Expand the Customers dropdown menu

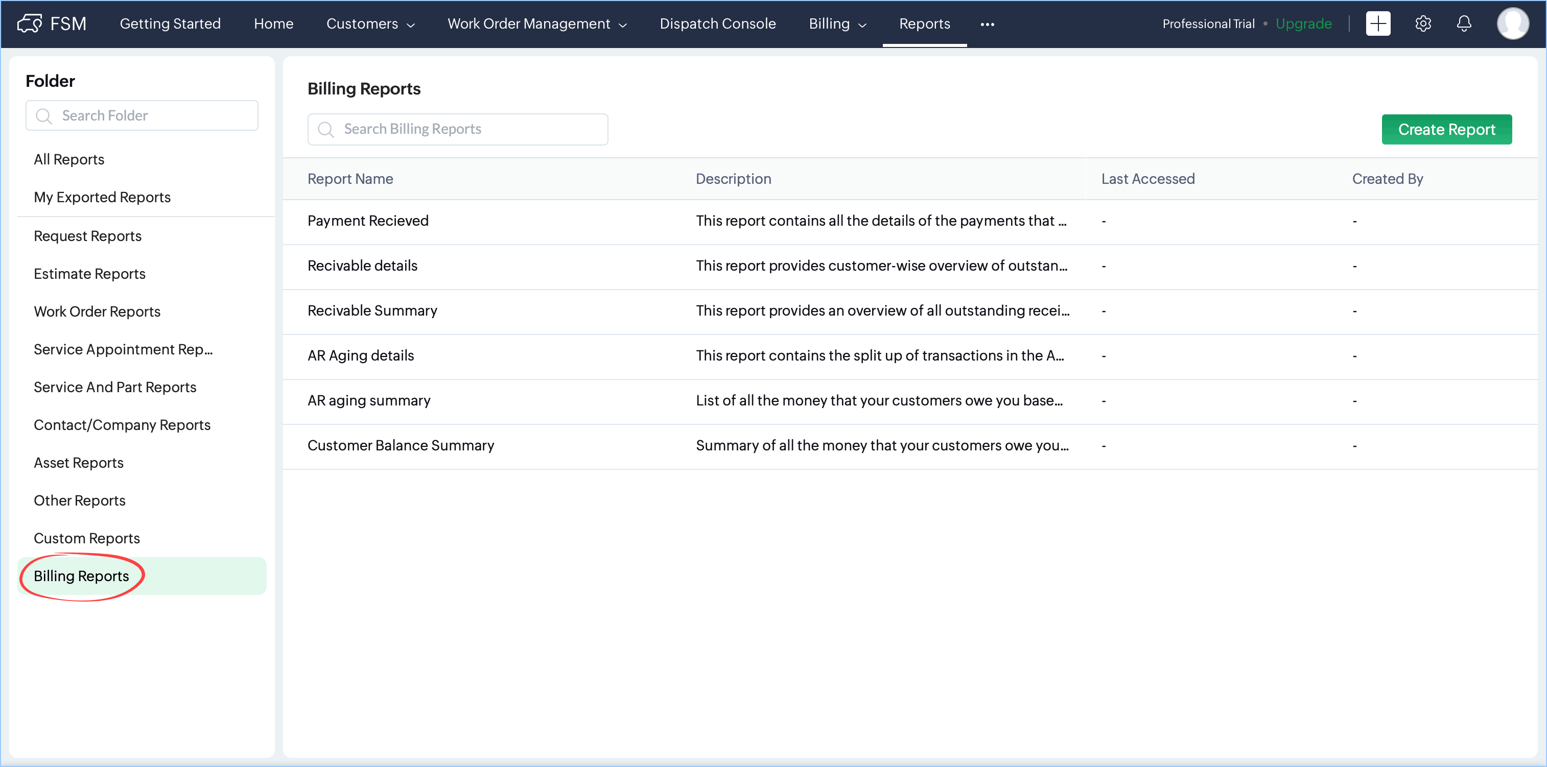pos(370,24)
